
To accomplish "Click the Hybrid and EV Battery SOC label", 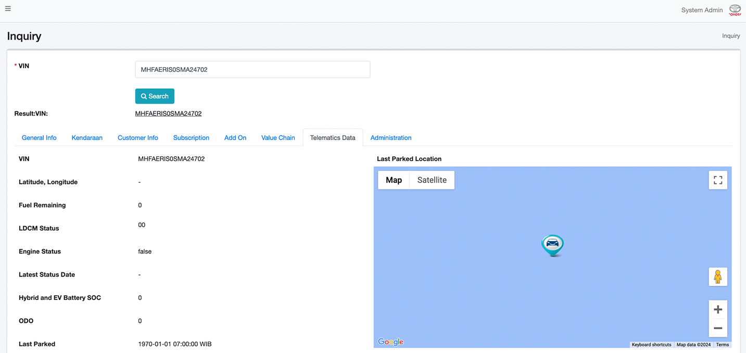I will coord(60,298).
